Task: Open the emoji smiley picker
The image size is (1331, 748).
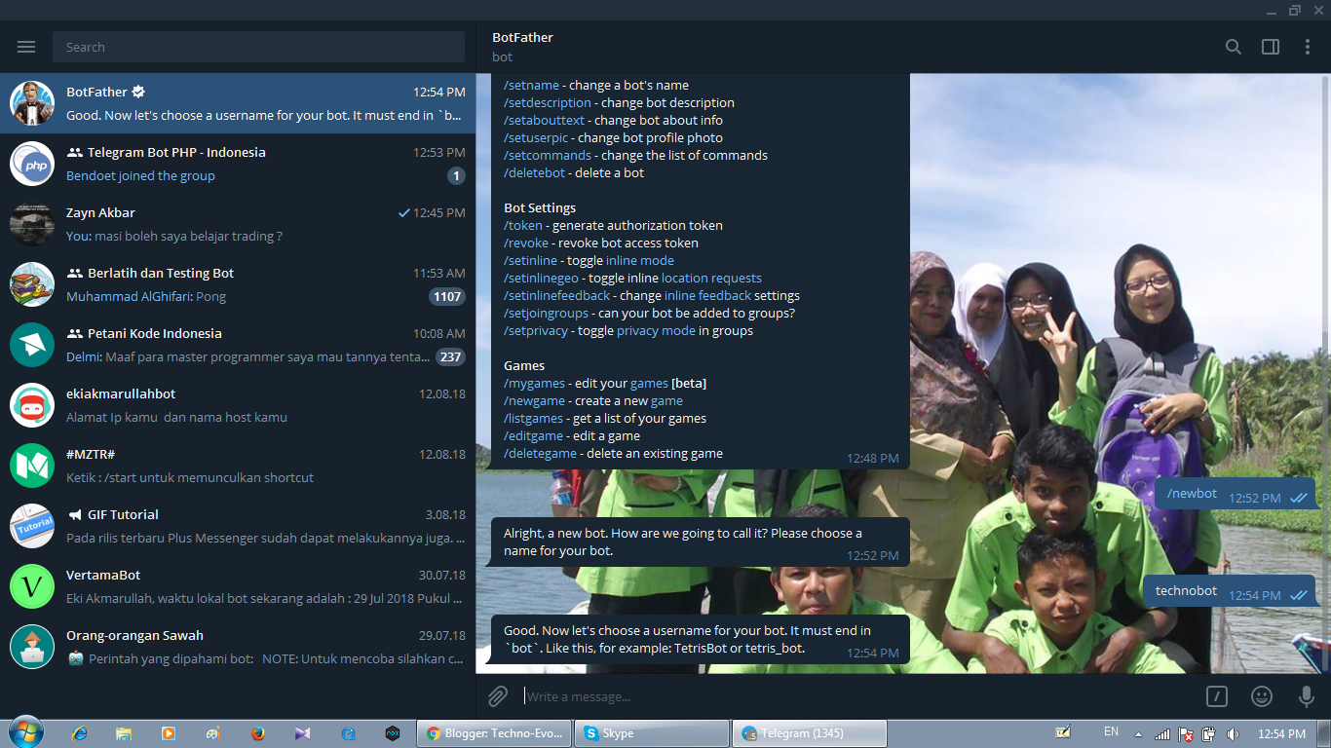Action: tap(1262, 696)
